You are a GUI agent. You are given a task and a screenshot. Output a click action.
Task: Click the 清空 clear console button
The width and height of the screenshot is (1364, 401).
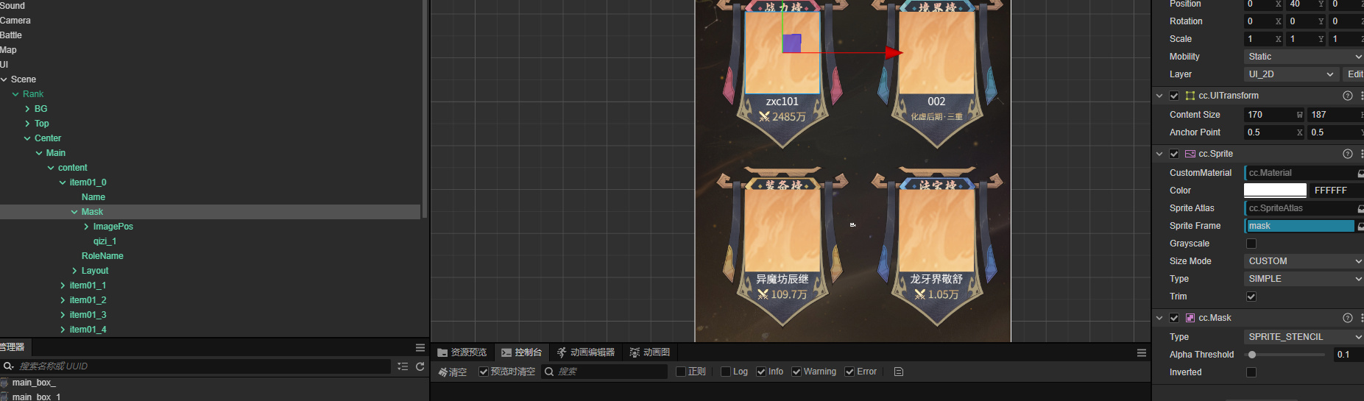(x=453, y=372)
